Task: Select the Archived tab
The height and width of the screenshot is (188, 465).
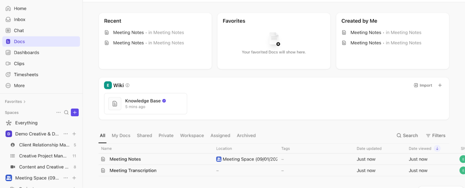Action: coord(246,135)
